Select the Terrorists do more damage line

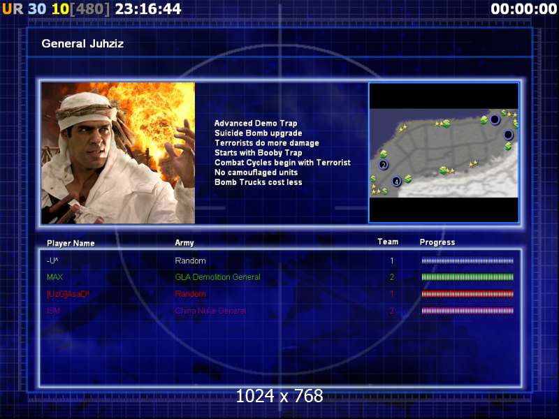coord(267,143)
